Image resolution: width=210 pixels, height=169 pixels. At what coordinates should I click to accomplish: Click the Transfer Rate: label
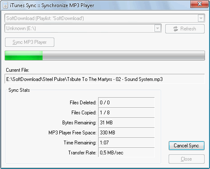[82, 153]
